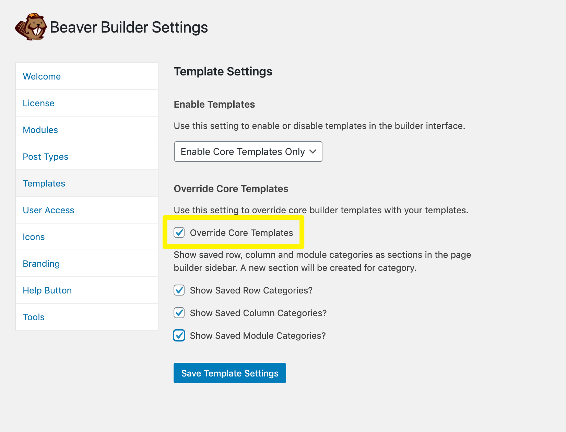Click the Template Settings heading
Image resolution: width=566 pixels, height=432 pixels.
[x=223, y=72]
